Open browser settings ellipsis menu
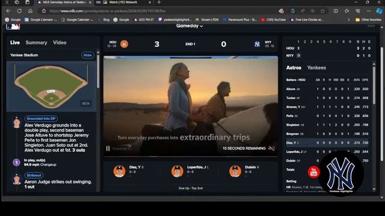 click(x=369, y=11)
